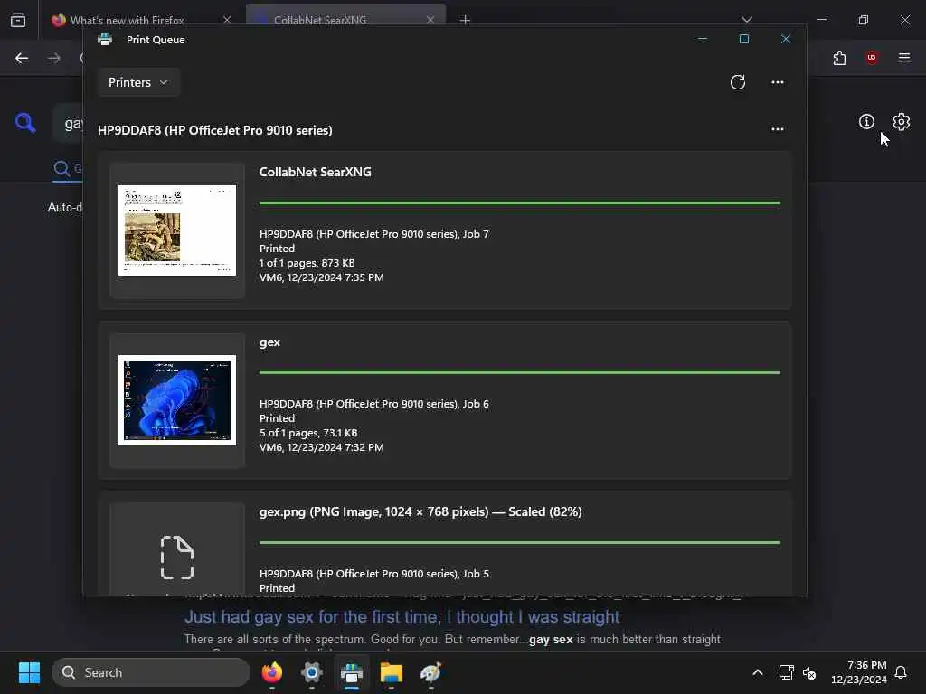Select the gex job progress bar
The height and width of the screenshot is (694, 926).
click(520, 372)
